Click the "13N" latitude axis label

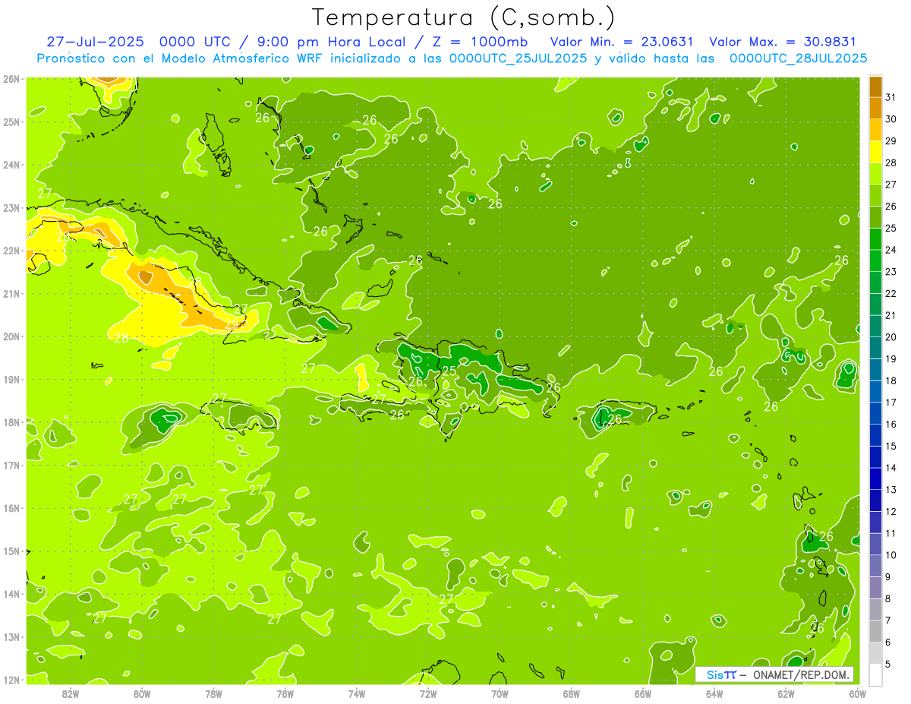click(x=11, y=637)
